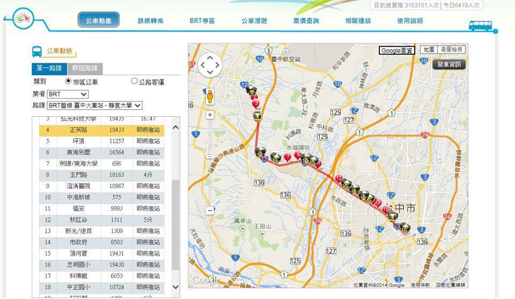Select stop row 中港新城
This screenshot has width=515, height=299.
pyautogui.click(x=101, y=197)
